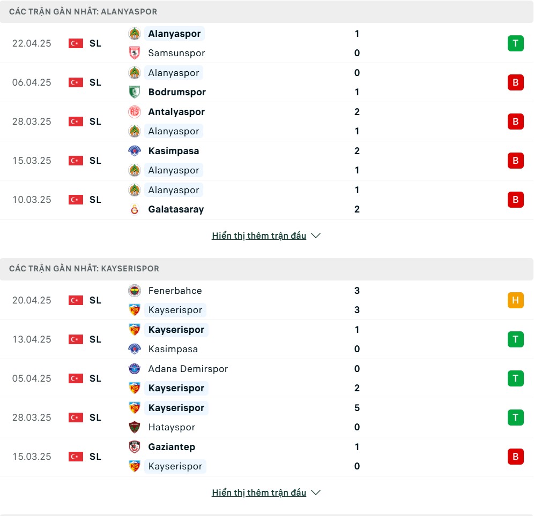Click the Fenerbahce team crest icon
The height and width of the screenshot is (516, 534).
[x=135, y=291]
